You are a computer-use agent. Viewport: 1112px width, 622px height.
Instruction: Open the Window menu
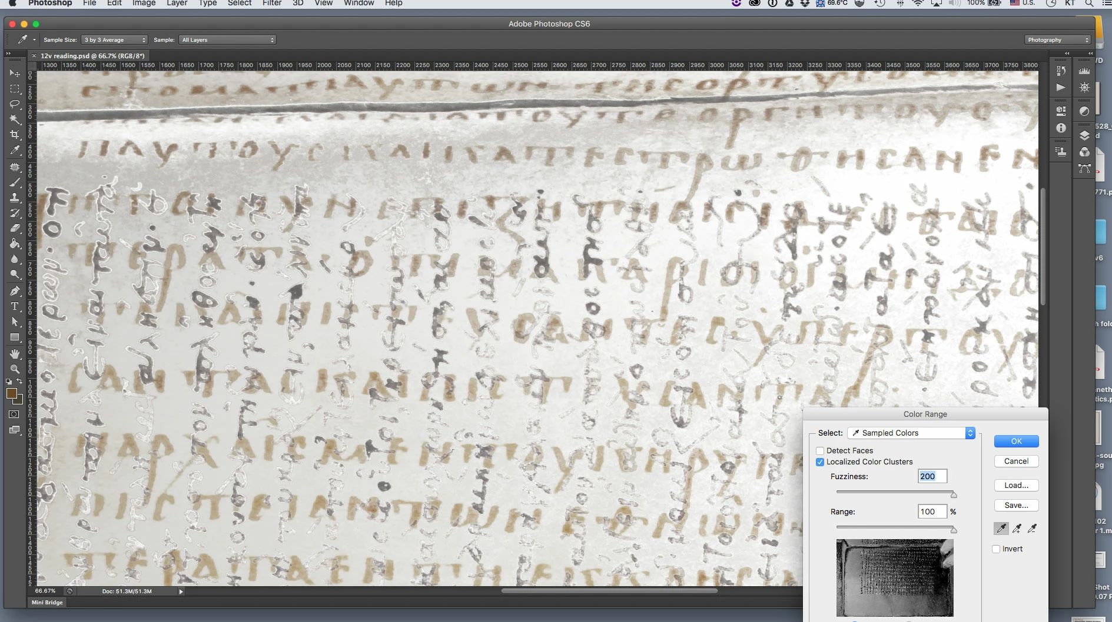pyautogui.click(x=359, y=3)
